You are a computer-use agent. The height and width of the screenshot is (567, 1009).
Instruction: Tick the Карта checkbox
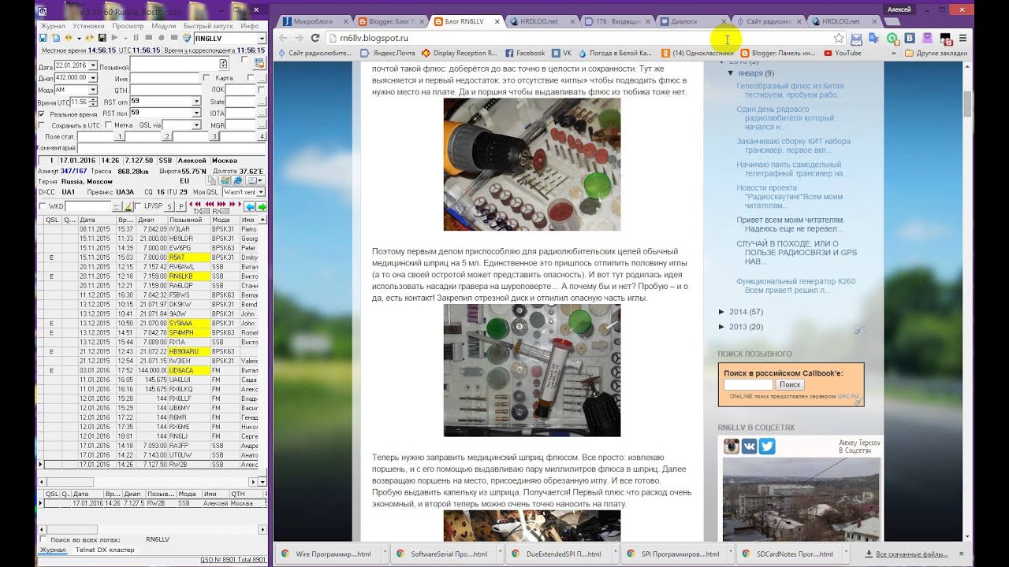(206, 78)
